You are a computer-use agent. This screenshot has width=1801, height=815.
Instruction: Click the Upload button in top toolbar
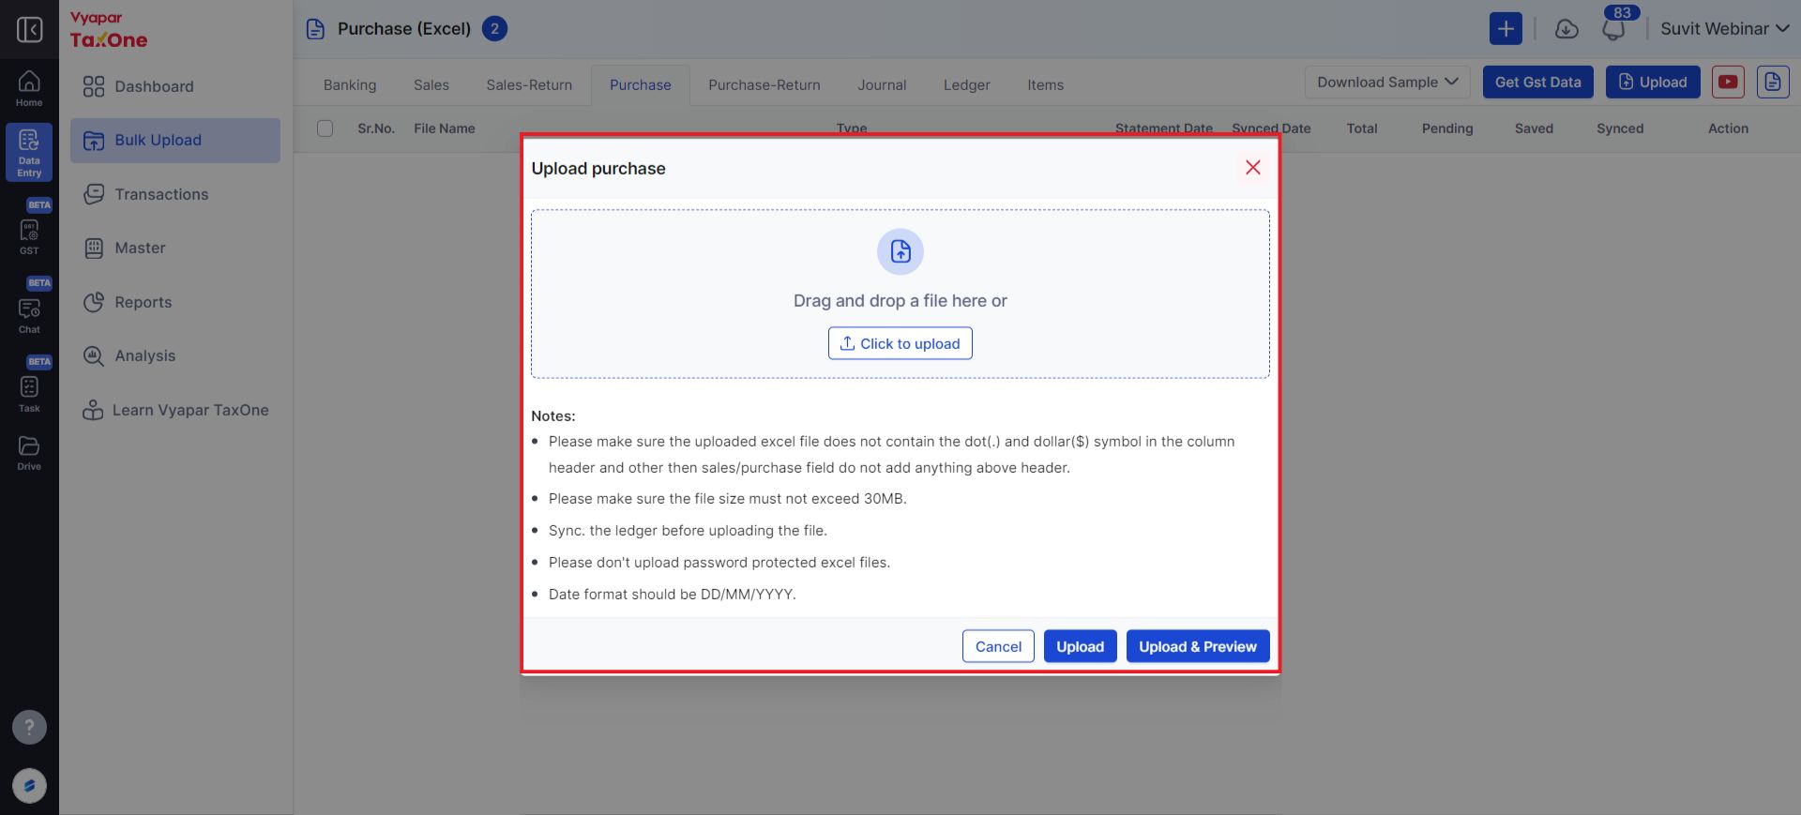[1653, 82]
